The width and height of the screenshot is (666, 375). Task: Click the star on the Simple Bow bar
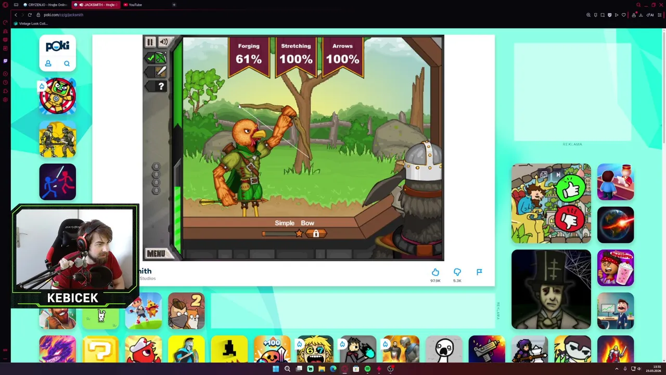[299, 234]
